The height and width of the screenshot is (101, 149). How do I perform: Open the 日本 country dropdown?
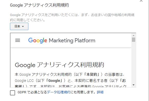(x=19, y=26)
